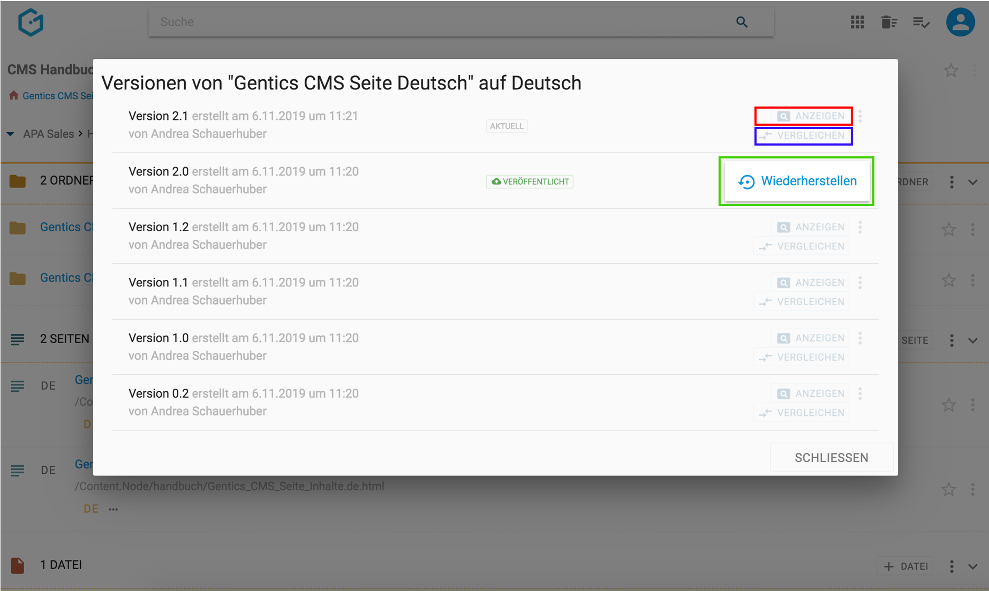The height and width of the screenshot is (591, 989).
Task: Open more options for Version 1.0
Action: click(x=860, y=338)
